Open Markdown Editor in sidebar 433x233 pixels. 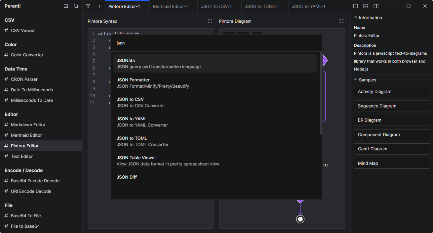[x=41, y=125]
